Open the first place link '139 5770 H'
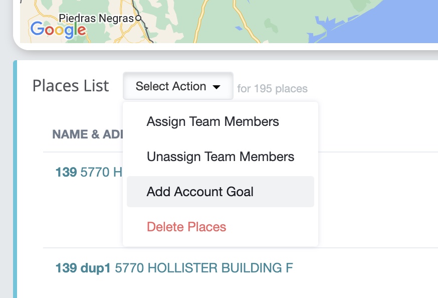This screenshot has height=298, width=438. coord(89,172)
